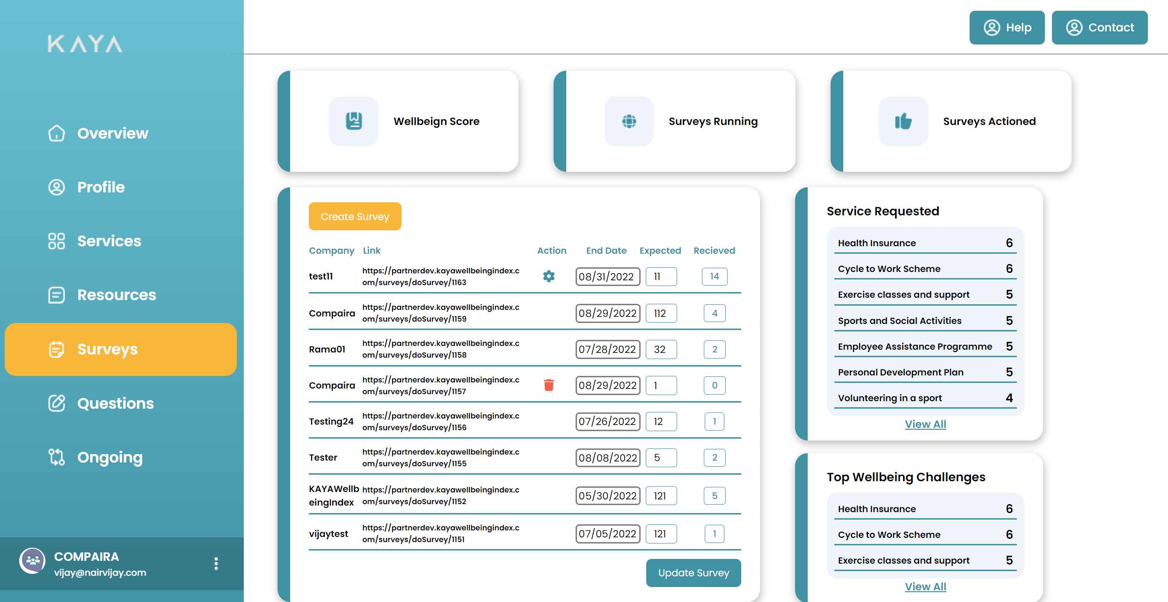Click the Recieved value 14 for test11
The width and height of the screenshot is (1168, 602).
715,276
